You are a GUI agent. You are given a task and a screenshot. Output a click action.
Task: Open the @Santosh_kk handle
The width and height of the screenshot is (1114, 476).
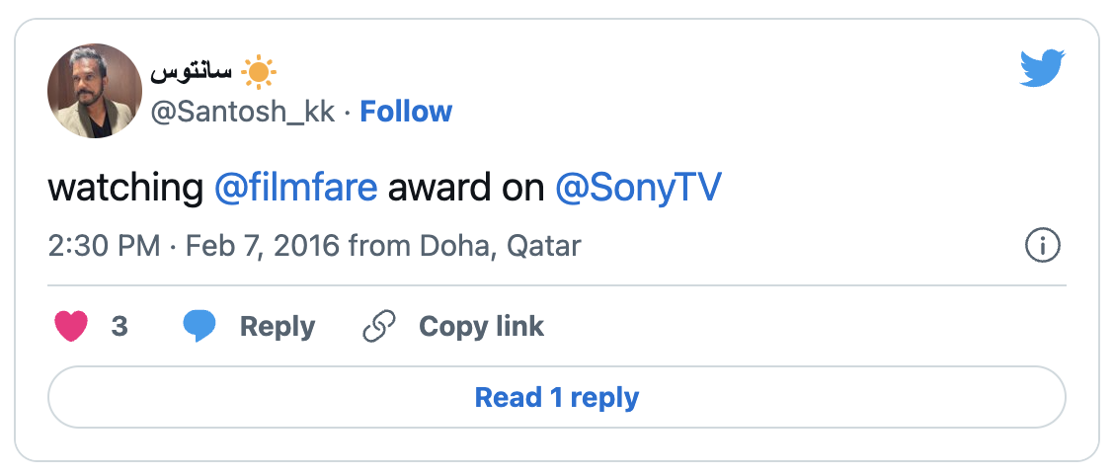coord(241,112)
